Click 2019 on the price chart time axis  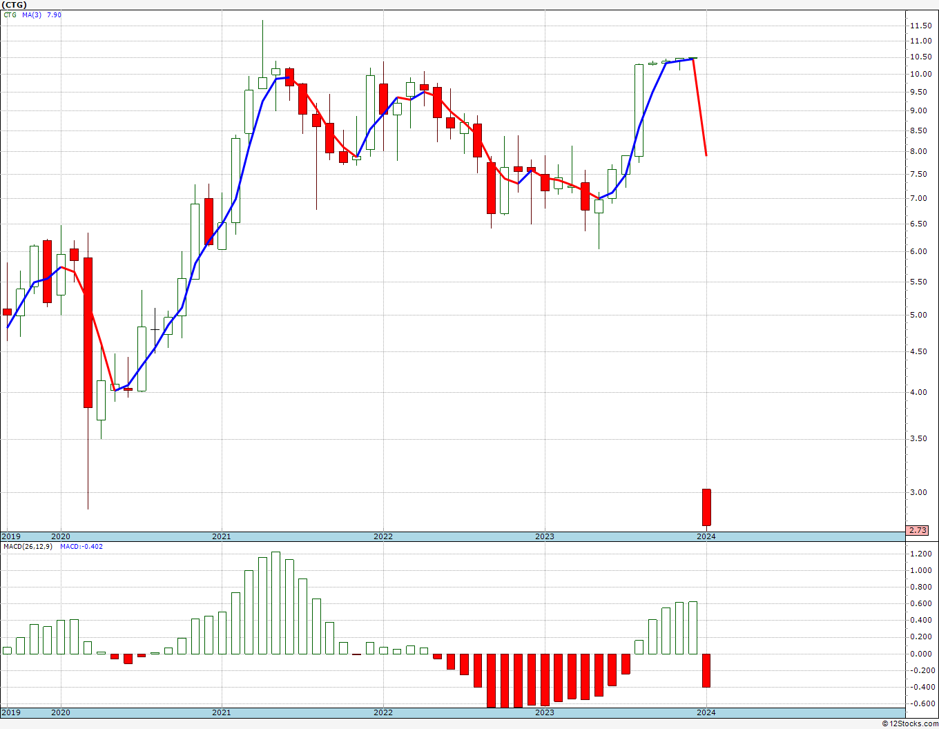coord(11,536)
